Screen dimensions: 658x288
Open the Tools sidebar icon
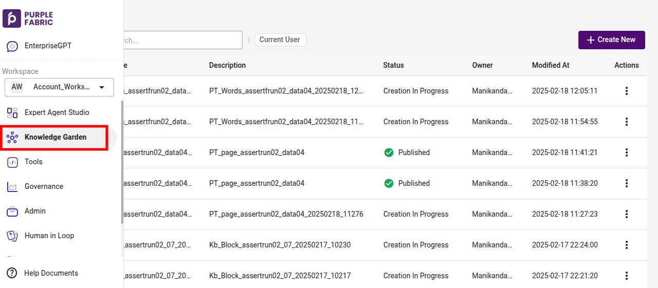coord(12,162)
